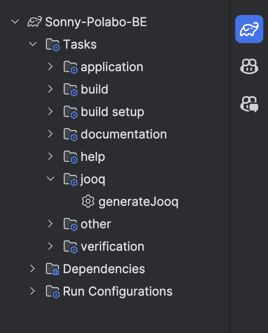Click the Dependencies folder icon

click(x=52, y=268)
